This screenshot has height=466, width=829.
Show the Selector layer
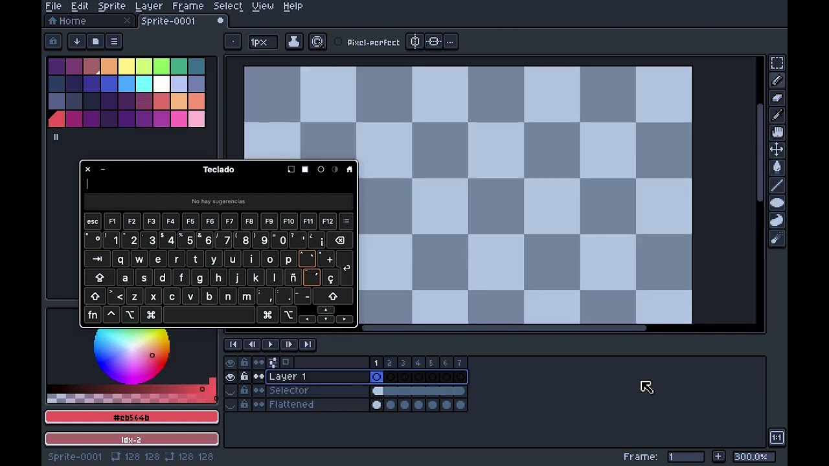click(x=230, y=391)
